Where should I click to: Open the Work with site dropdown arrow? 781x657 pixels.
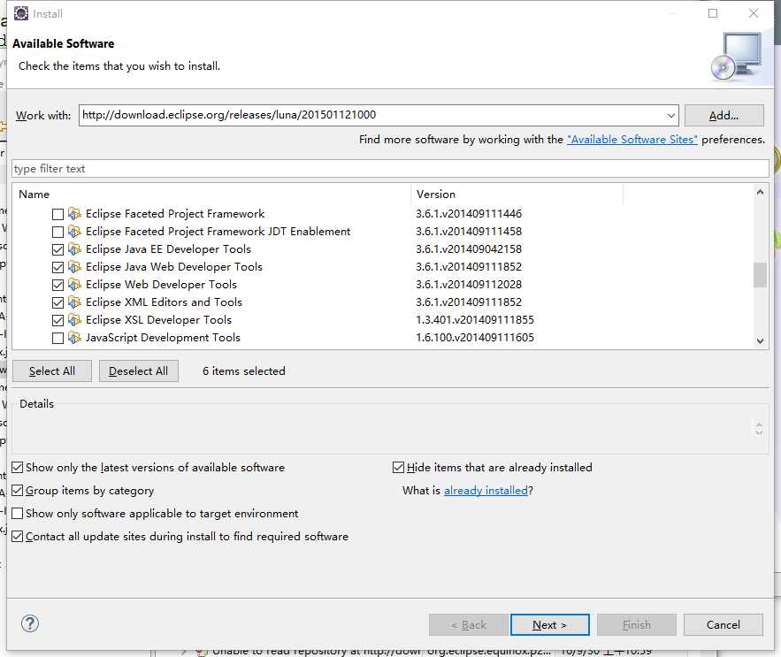point(671,116)
